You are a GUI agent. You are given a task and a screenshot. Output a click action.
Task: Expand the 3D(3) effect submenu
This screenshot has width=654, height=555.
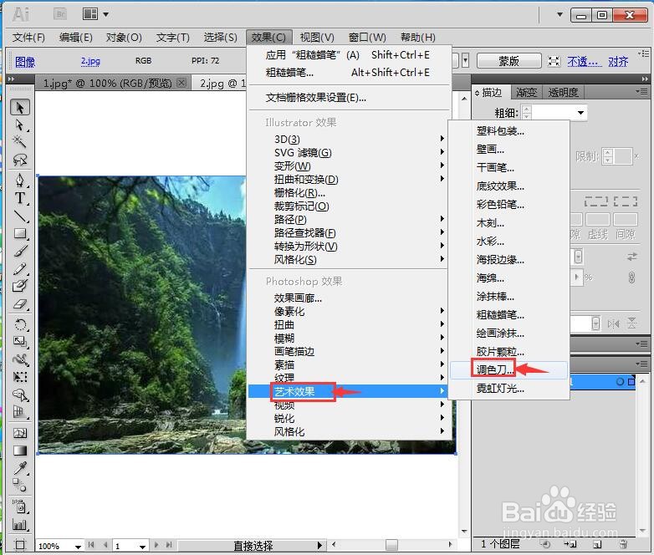click(x=350, y=139)
